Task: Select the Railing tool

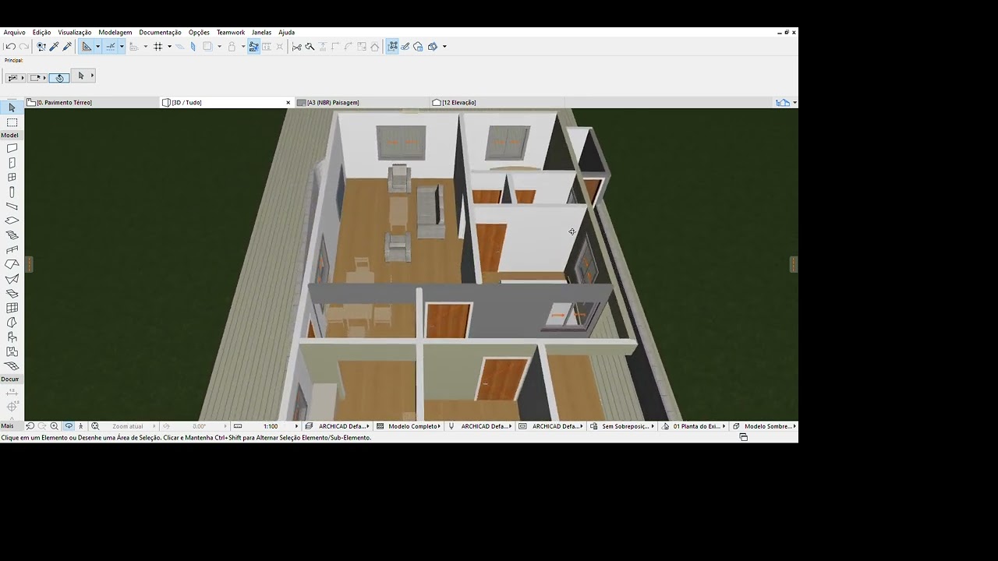Action: (x=12, y=250)
